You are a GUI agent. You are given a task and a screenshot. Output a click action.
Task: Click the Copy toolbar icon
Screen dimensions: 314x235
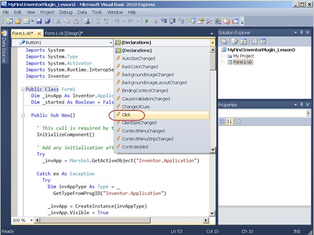click(67, 21)
